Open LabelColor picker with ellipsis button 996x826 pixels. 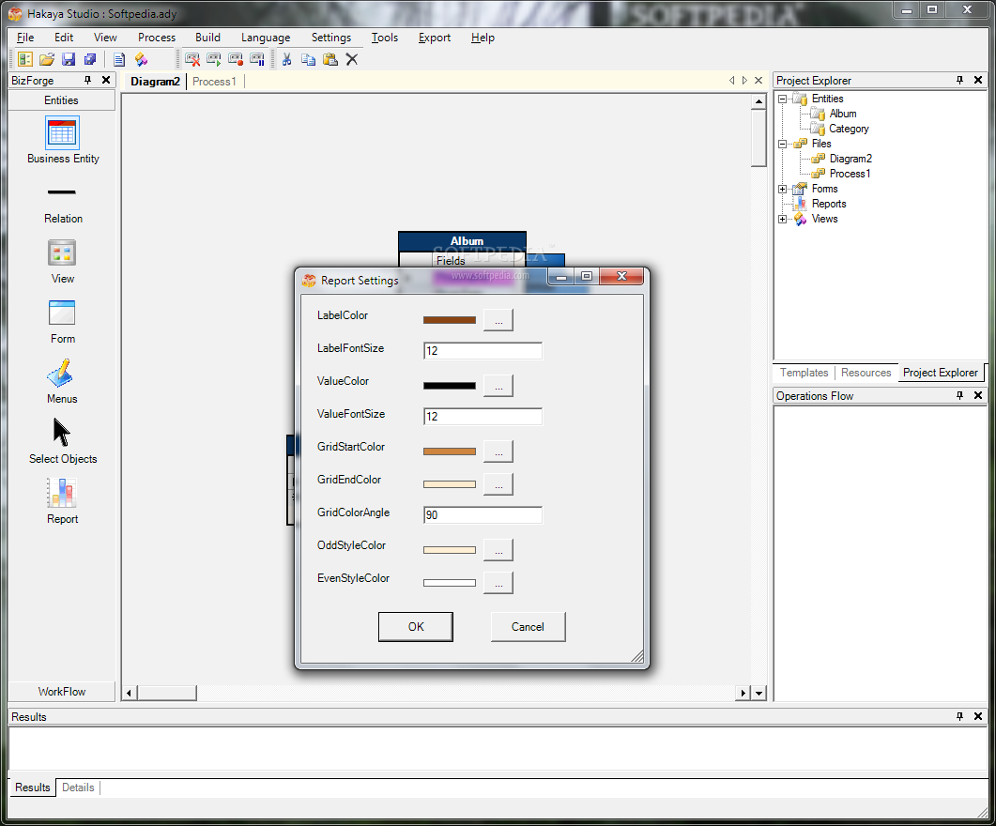pos(498,320)
